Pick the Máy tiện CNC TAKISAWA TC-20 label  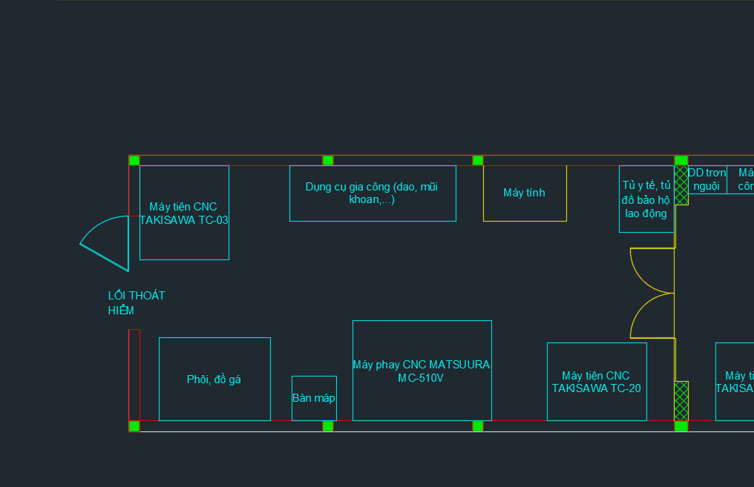pyautogui.click(x=597, y=382)
